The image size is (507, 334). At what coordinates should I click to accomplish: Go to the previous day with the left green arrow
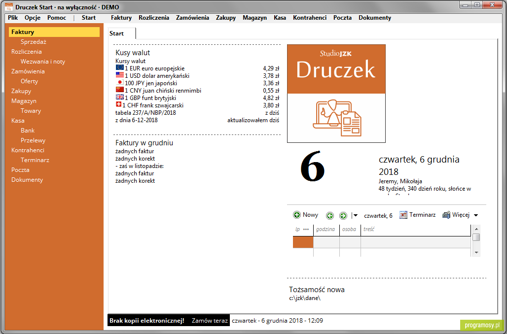coord(330,215)
